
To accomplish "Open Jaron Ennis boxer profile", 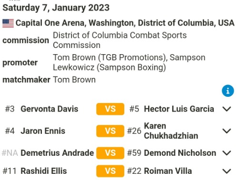I will [x=43, y=131].
